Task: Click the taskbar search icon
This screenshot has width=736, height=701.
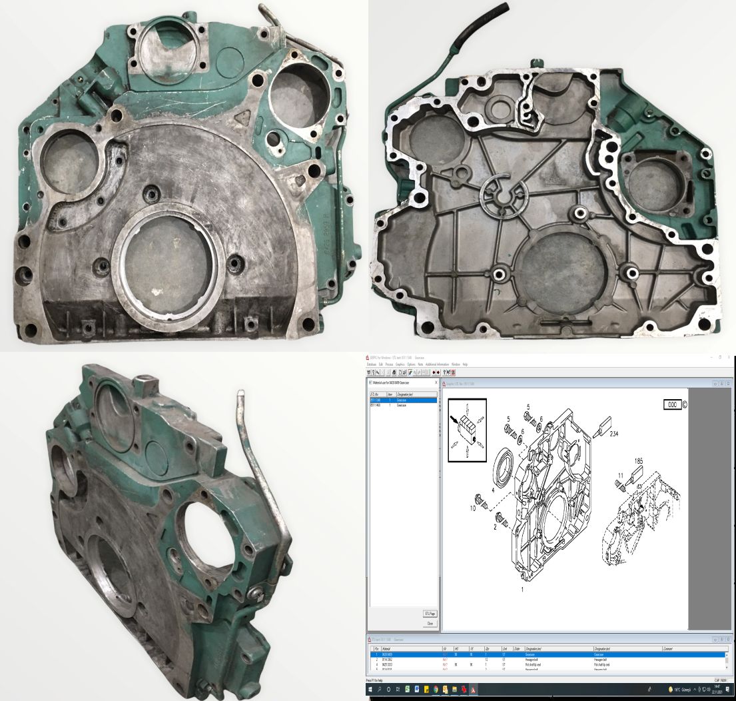Action: tap(379, 689)
